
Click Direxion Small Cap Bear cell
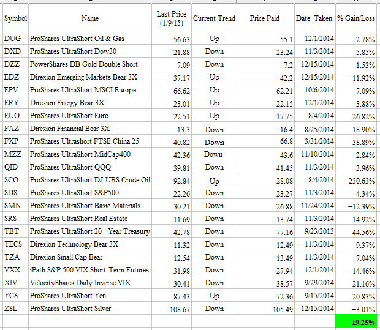90,257
